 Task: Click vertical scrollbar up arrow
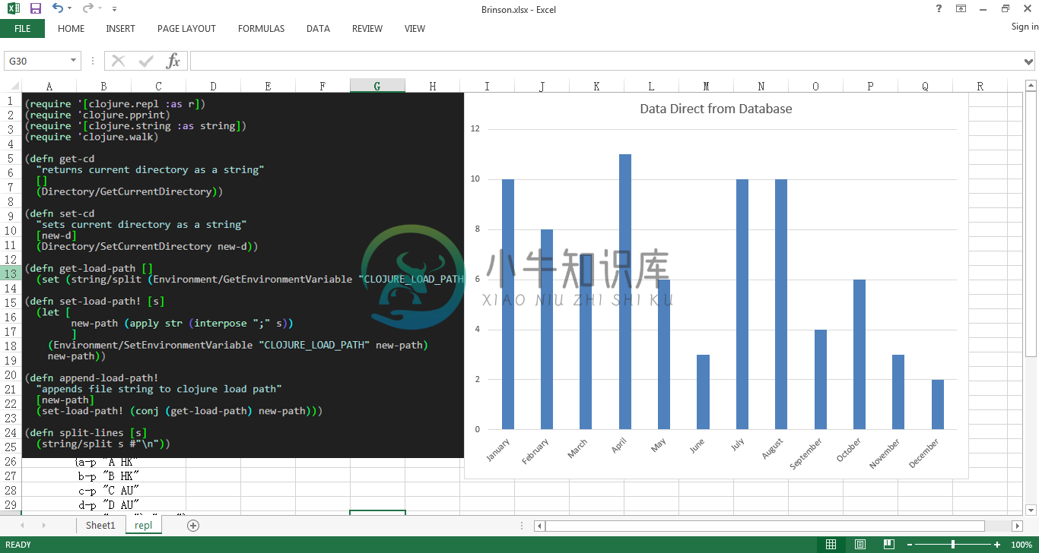coord(1031,86)
